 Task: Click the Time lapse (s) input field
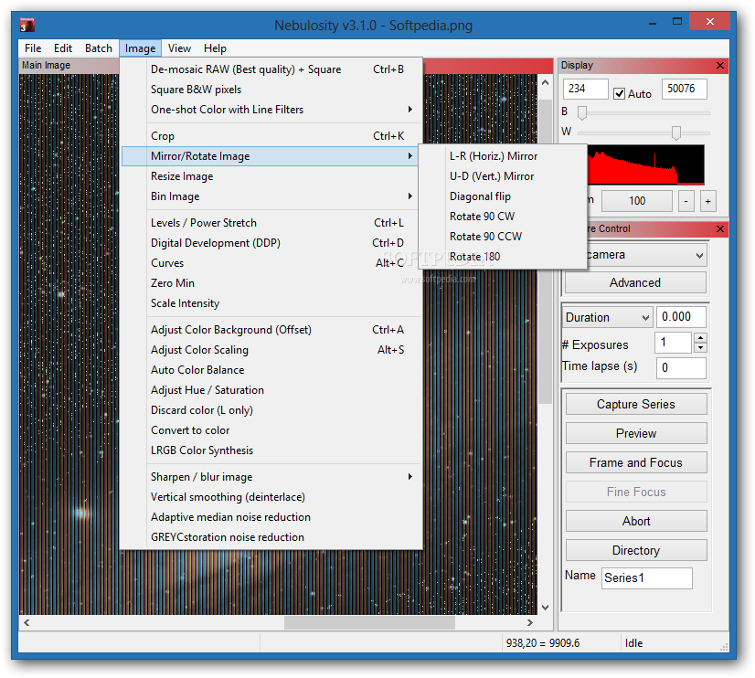tap(681, 368)
